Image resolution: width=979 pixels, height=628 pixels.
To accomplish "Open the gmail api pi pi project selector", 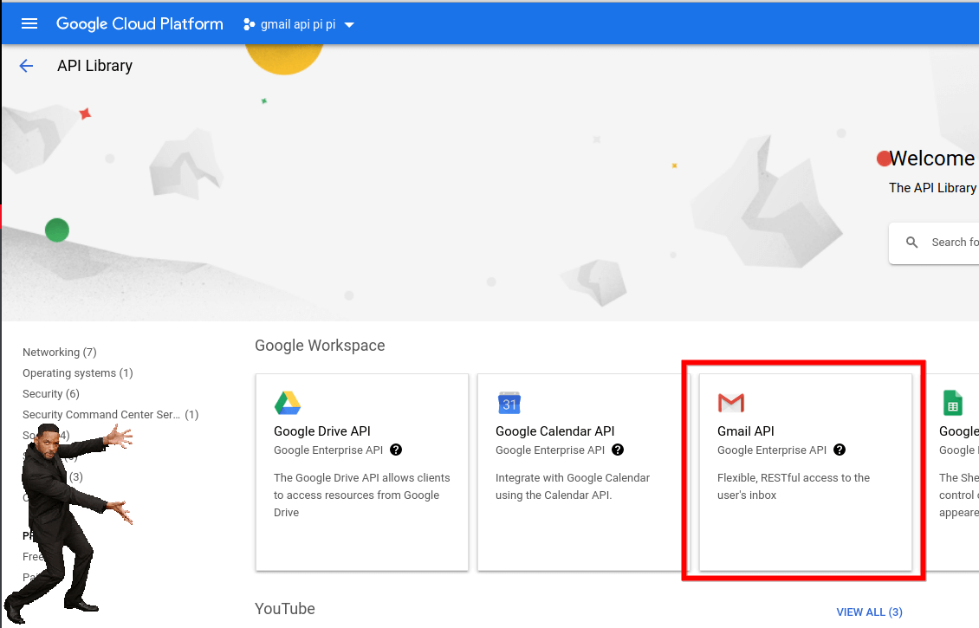I will [298, 24].
